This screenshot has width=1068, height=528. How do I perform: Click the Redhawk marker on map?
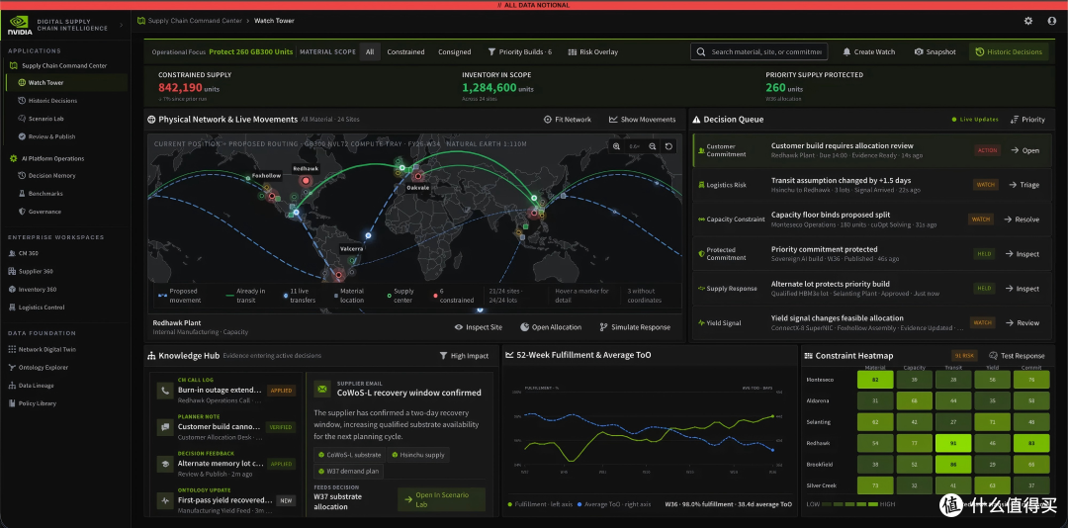click(x=306, y=181)
